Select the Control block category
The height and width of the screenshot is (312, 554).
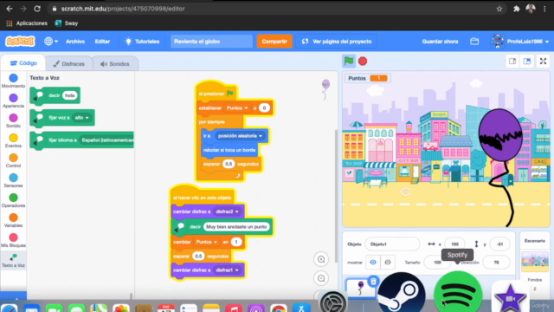13,160
